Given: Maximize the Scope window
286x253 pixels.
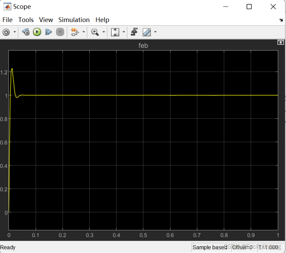Looking at the screenshot, I should (249, 7).
